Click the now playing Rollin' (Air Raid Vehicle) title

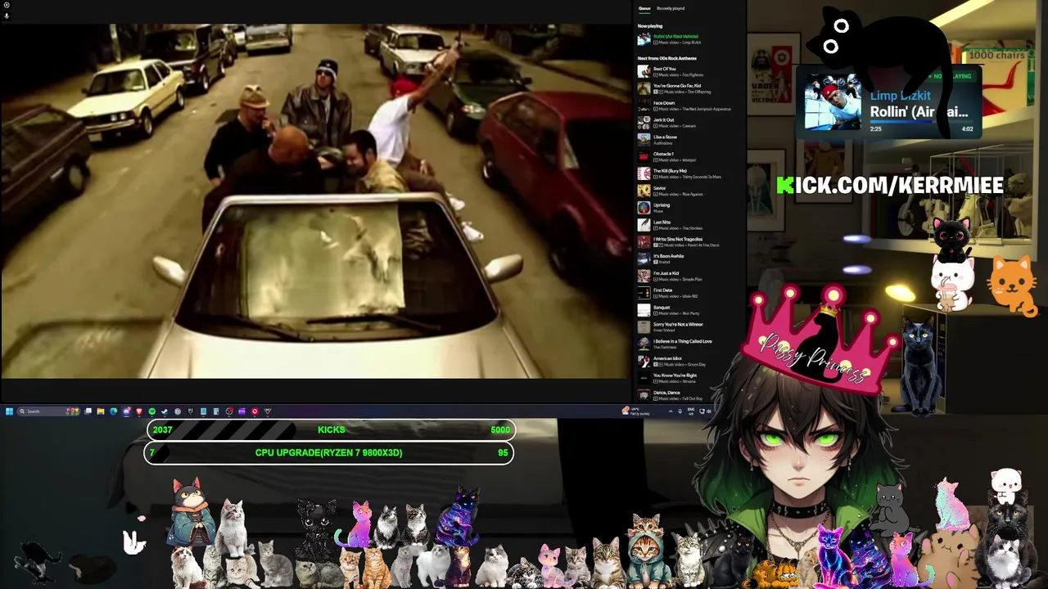[676, 36]
